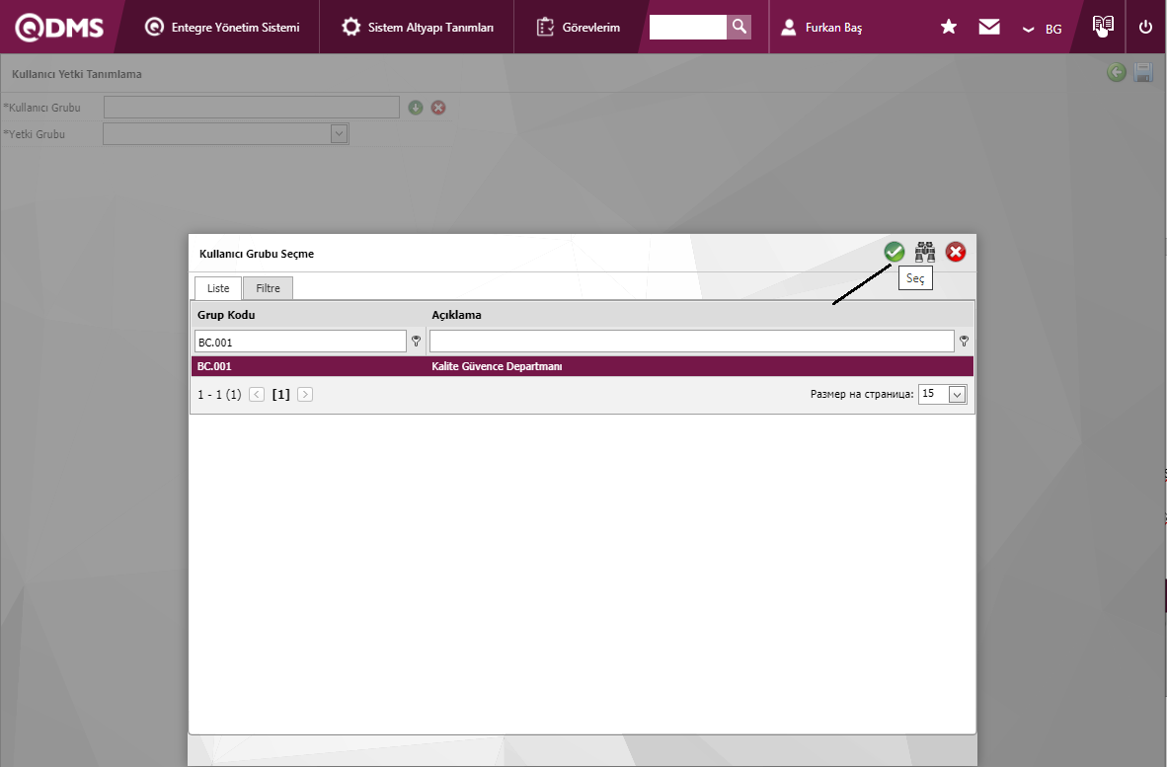This screenshot has width=1167, height=767.
Task: Click page number [1]
Action: click(280, 394)
